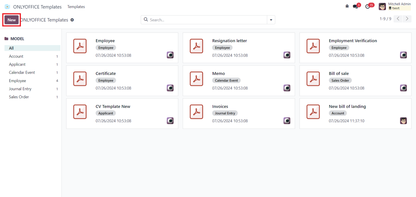
Task: Open the ONLYOFFICE Templates app title in navbar
Action: tap(37, 7)
